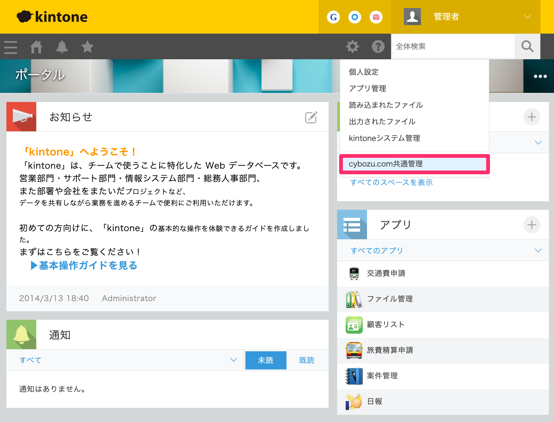Click the magnifier search button

527,46
